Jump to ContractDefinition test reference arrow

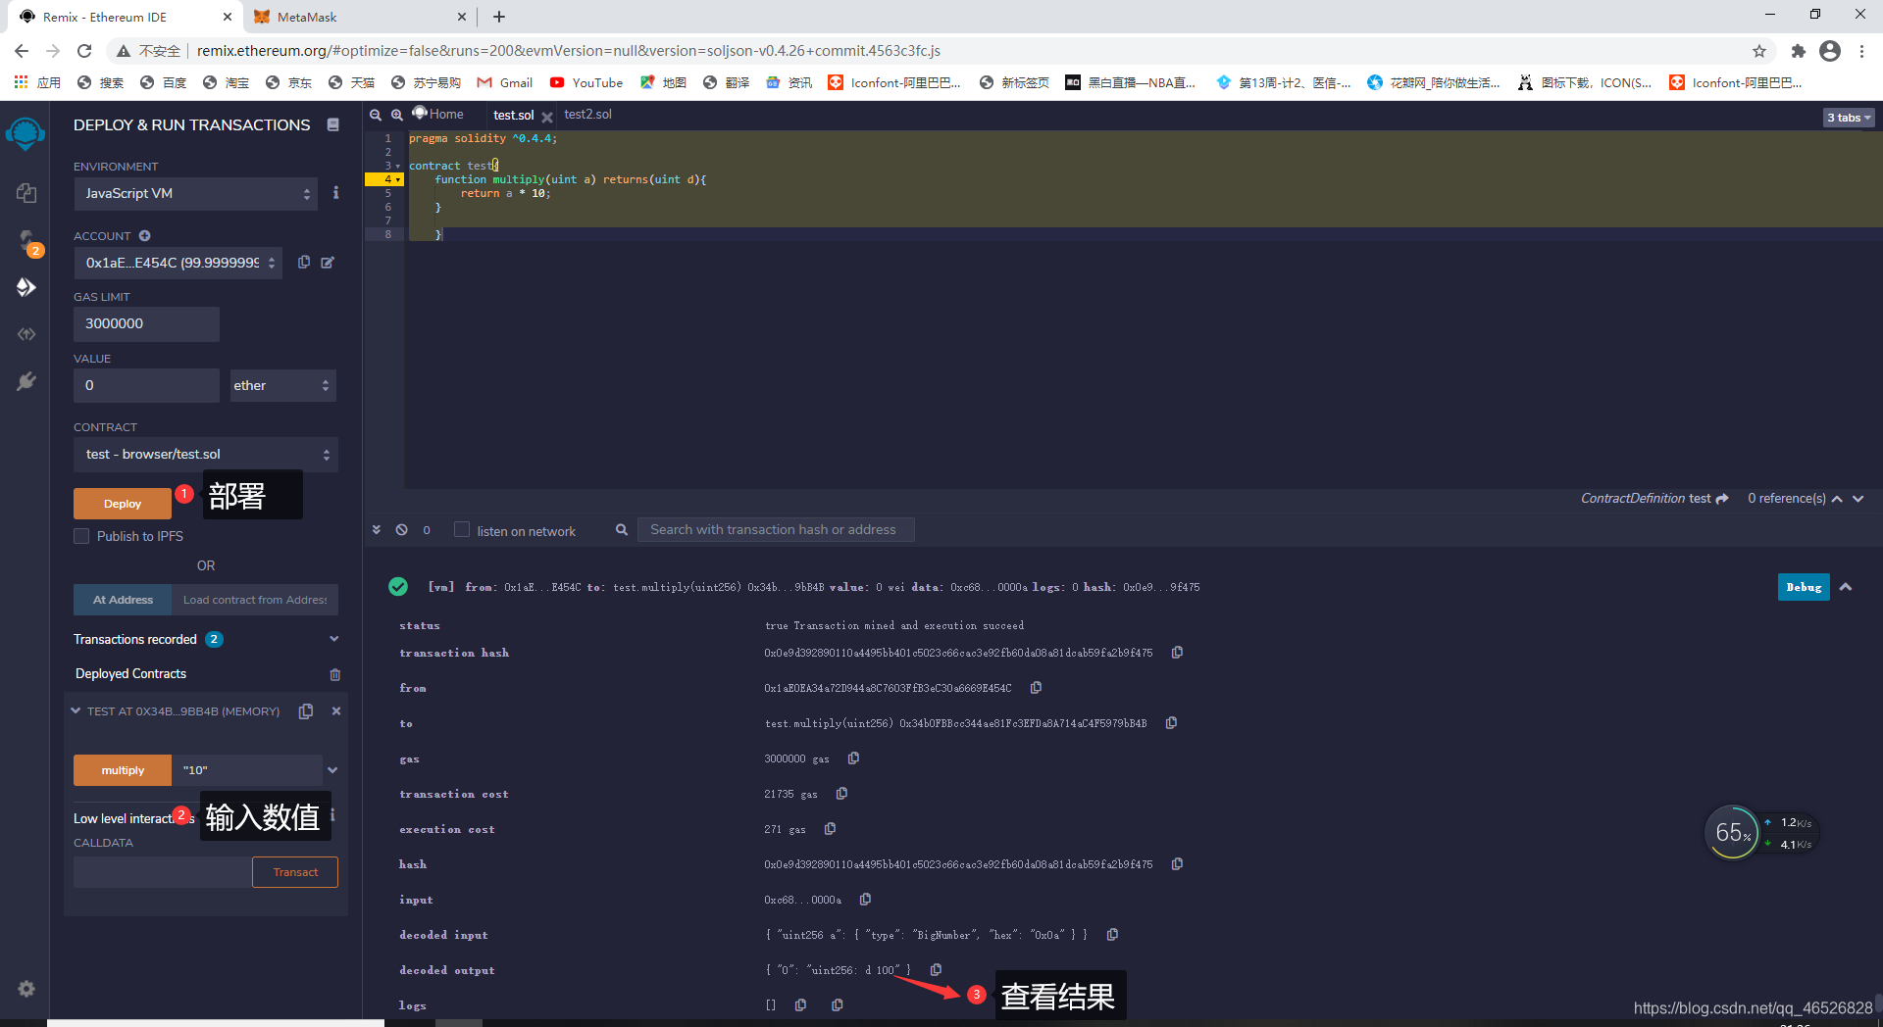pos(1722,499)
